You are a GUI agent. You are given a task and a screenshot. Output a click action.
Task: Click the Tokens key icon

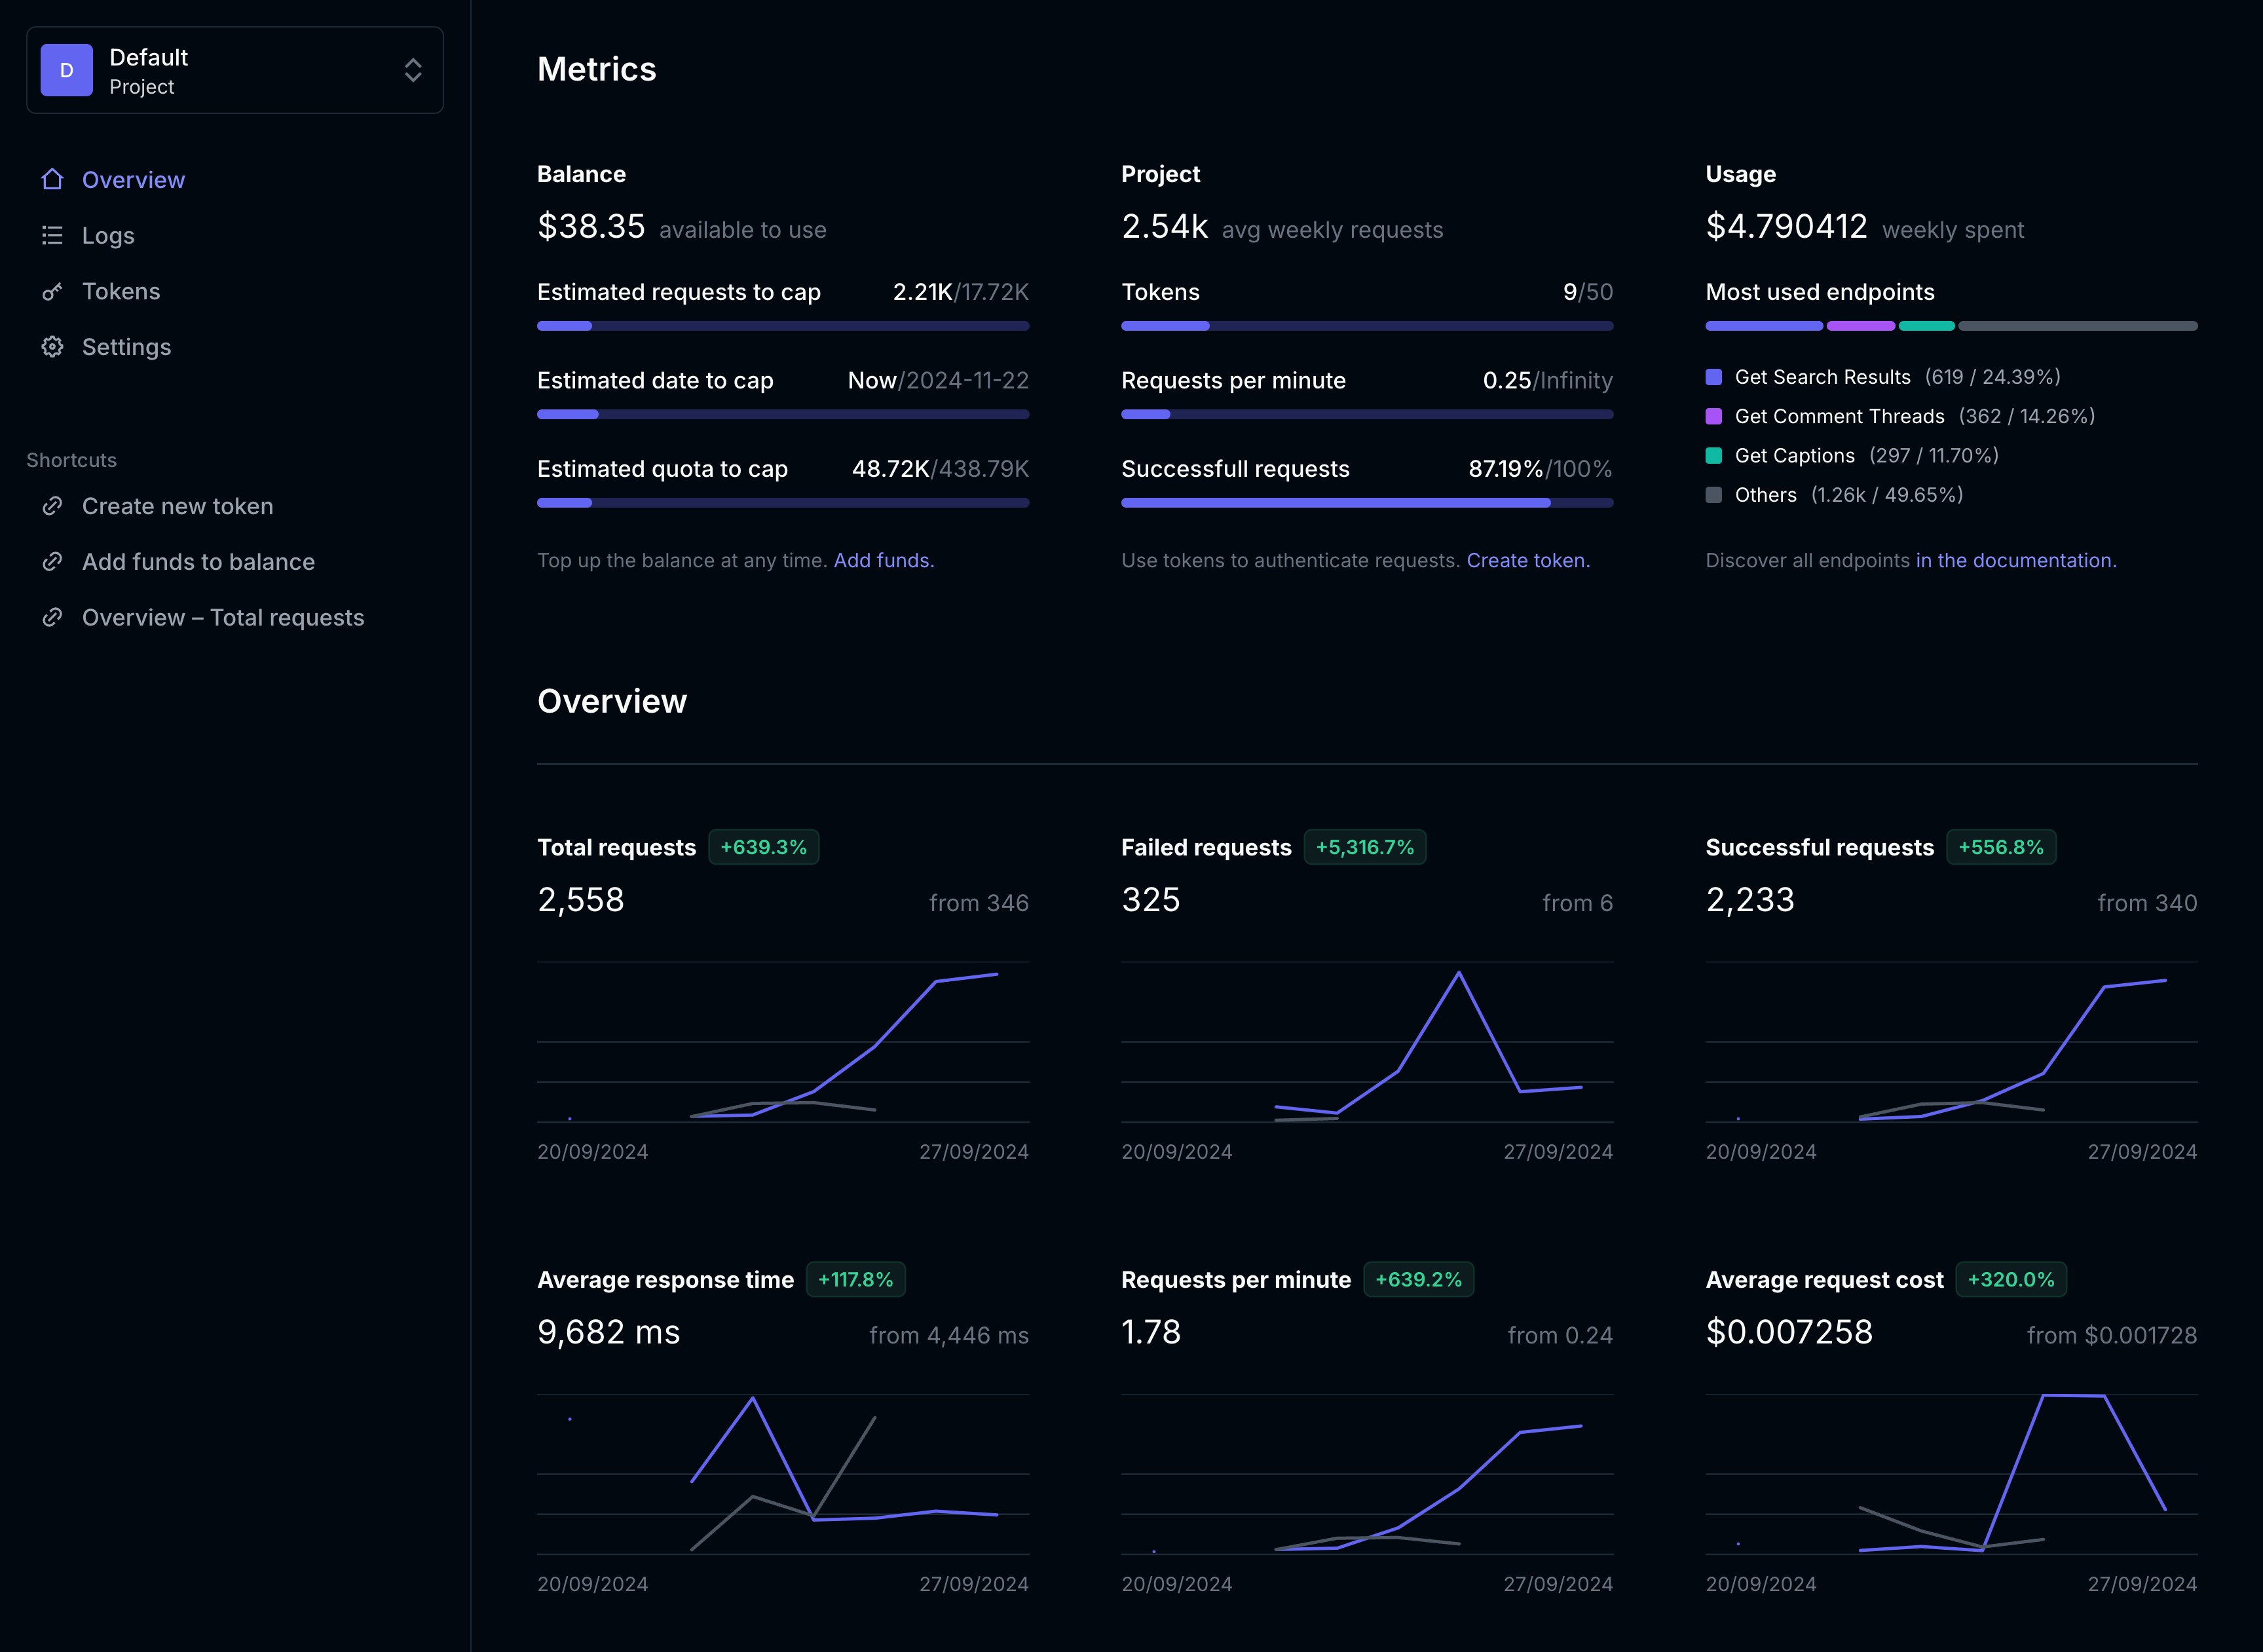point(52,292)
